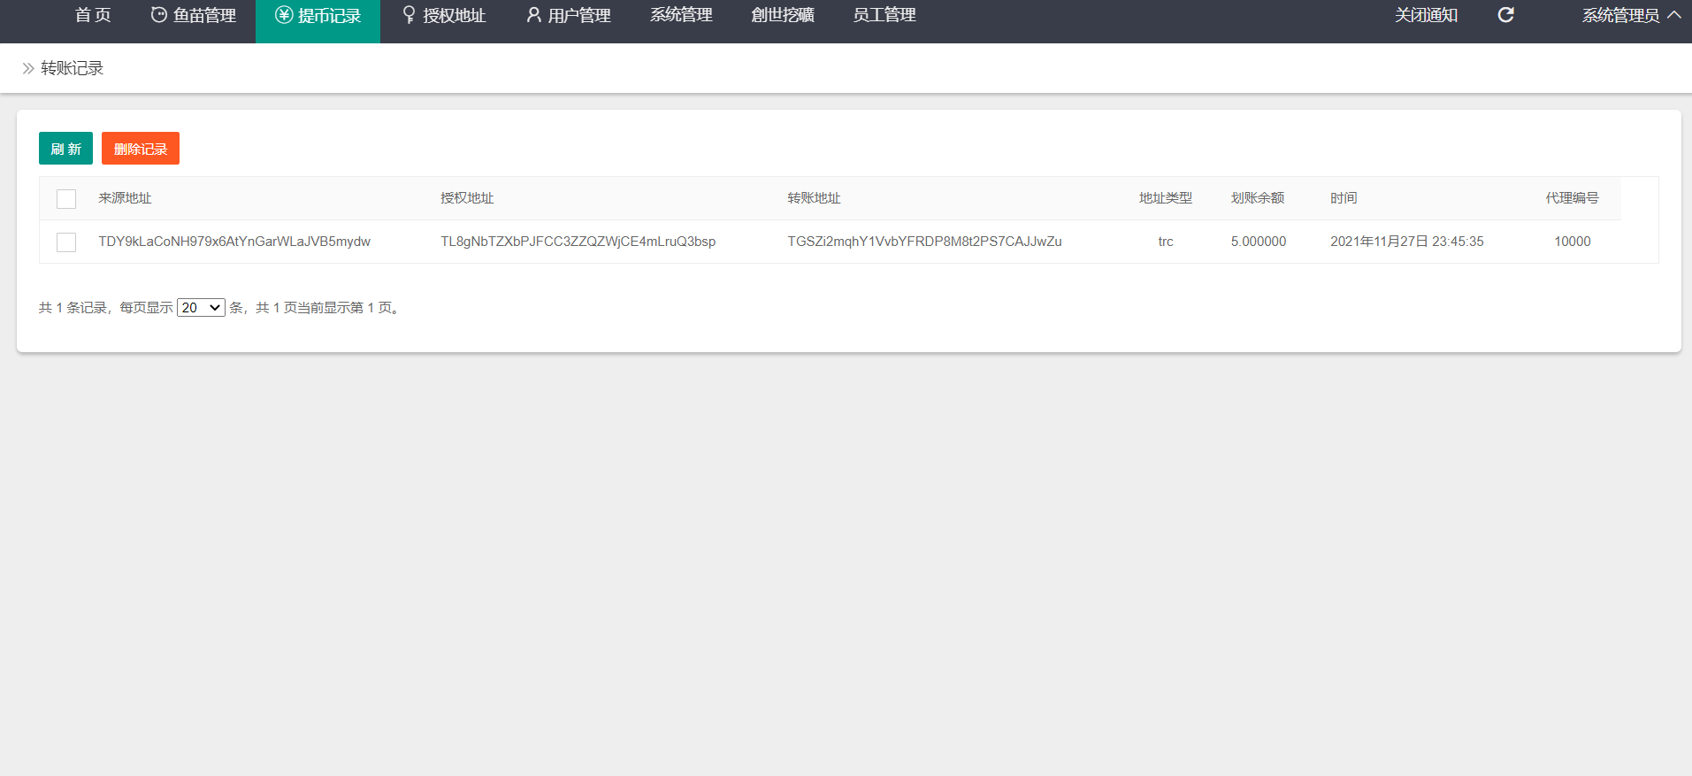1692x776 pixels.
Task: Go to the 员工管理 menu item
Action: 884,15
